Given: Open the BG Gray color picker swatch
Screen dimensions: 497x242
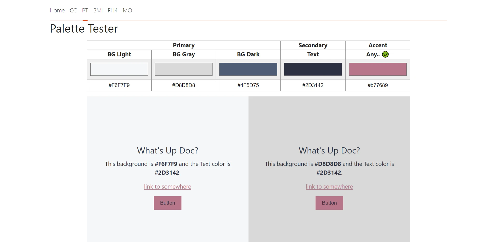Looking at the screenshot, I should (x=184, y=69).
